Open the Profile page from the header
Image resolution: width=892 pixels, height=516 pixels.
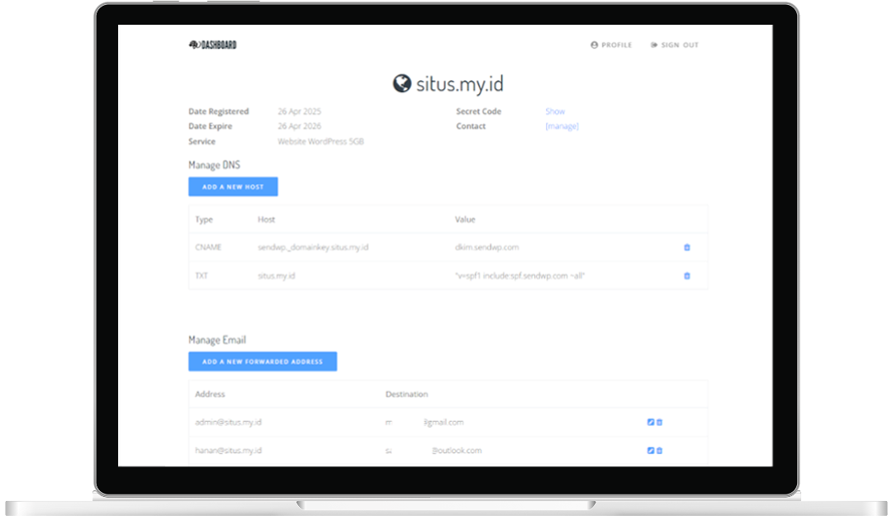611,45
